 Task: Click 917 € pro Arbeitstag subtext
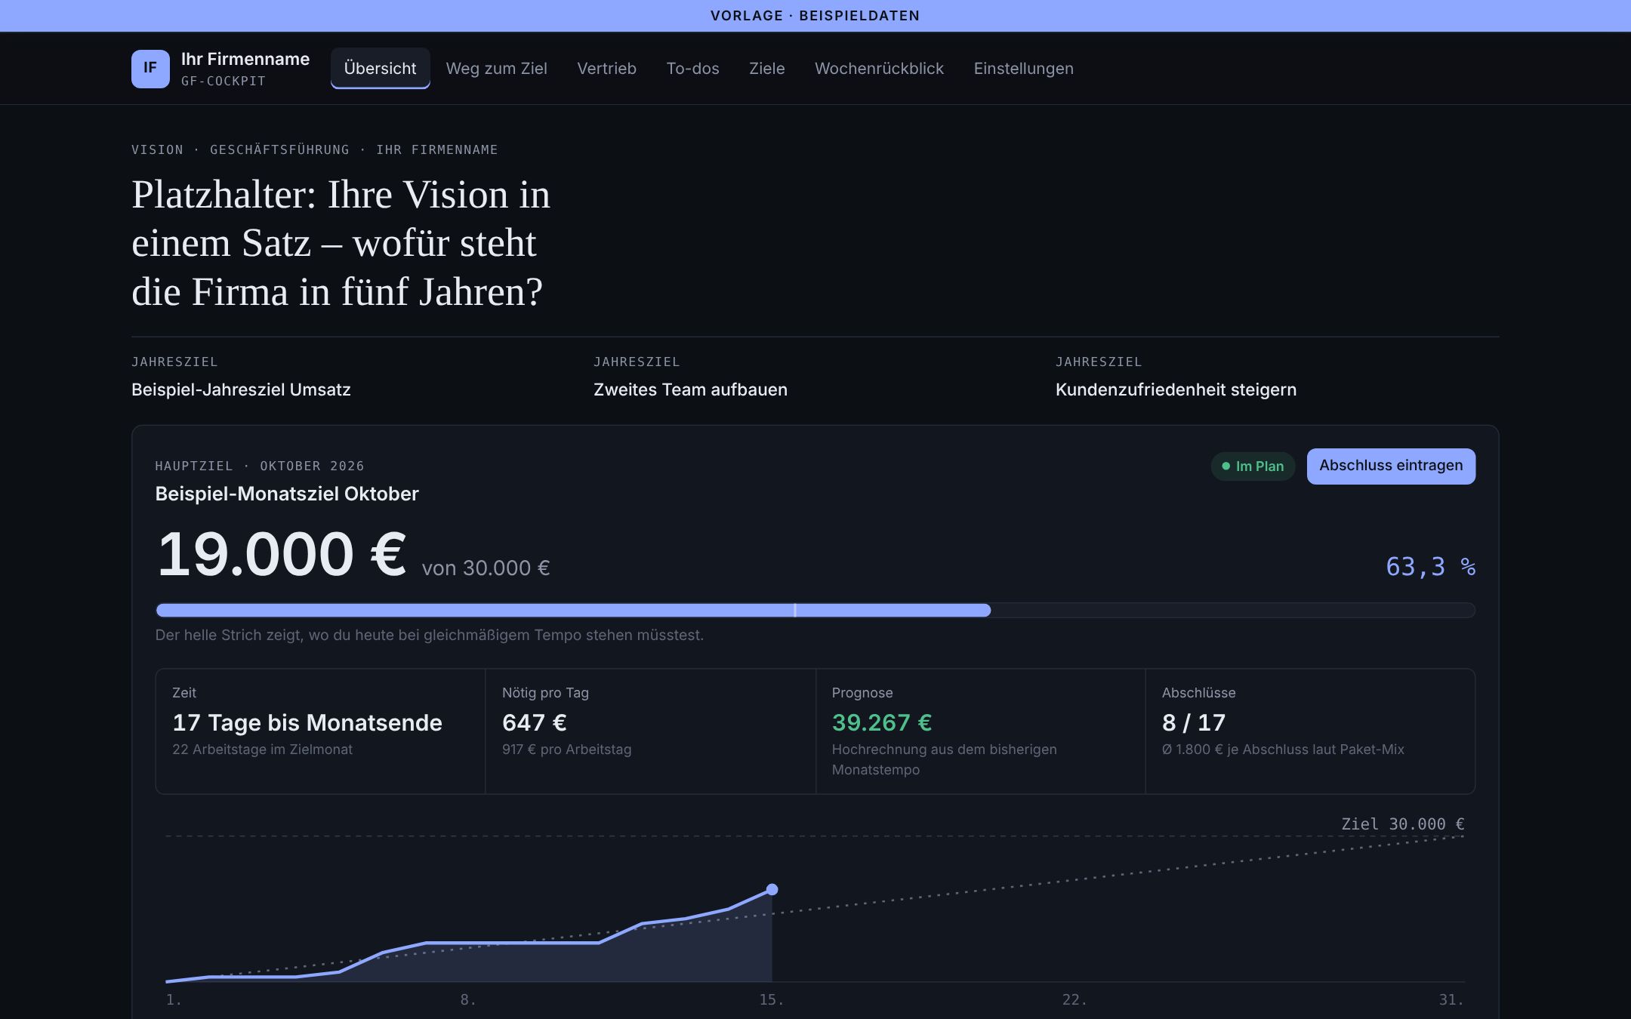click(x=566, y=750)
